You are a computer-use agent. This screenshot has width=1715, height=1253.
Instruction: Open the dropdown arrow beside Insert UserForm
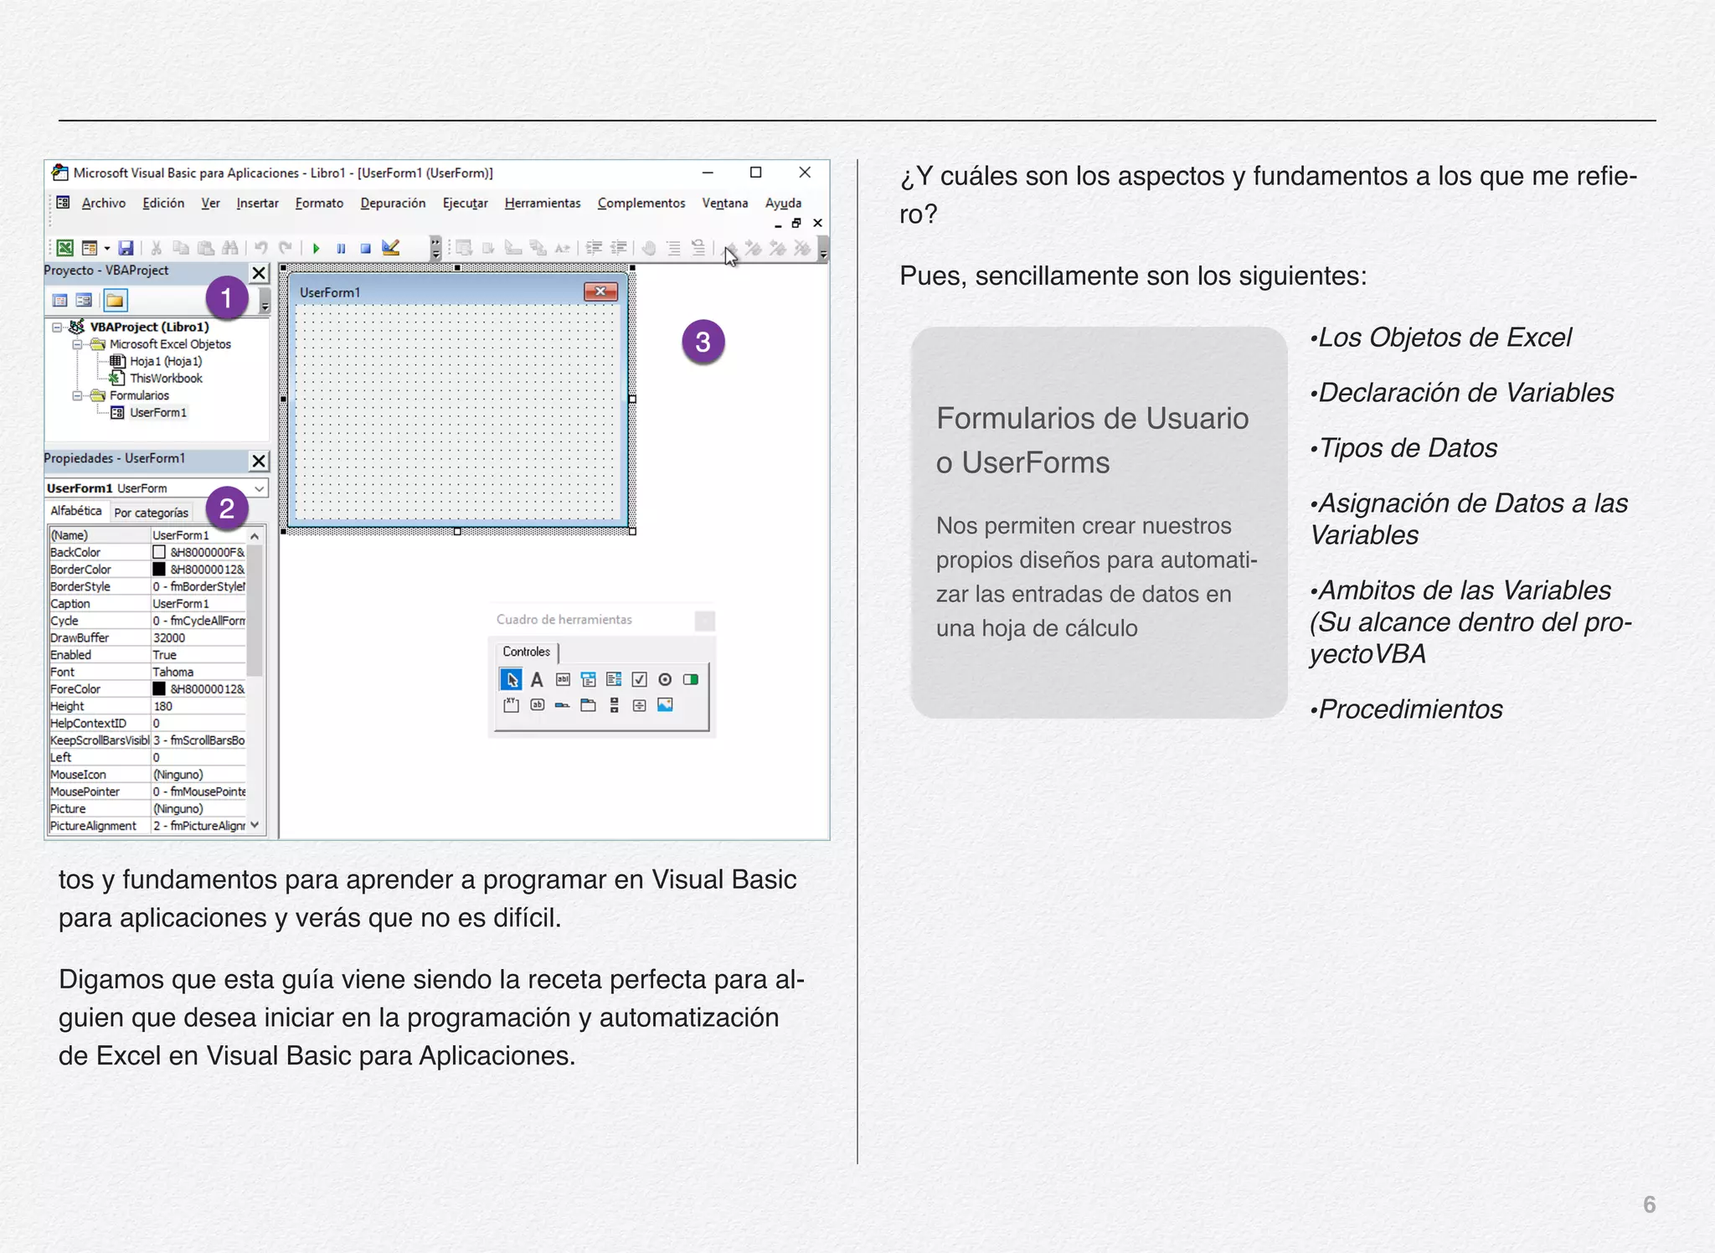107,249
